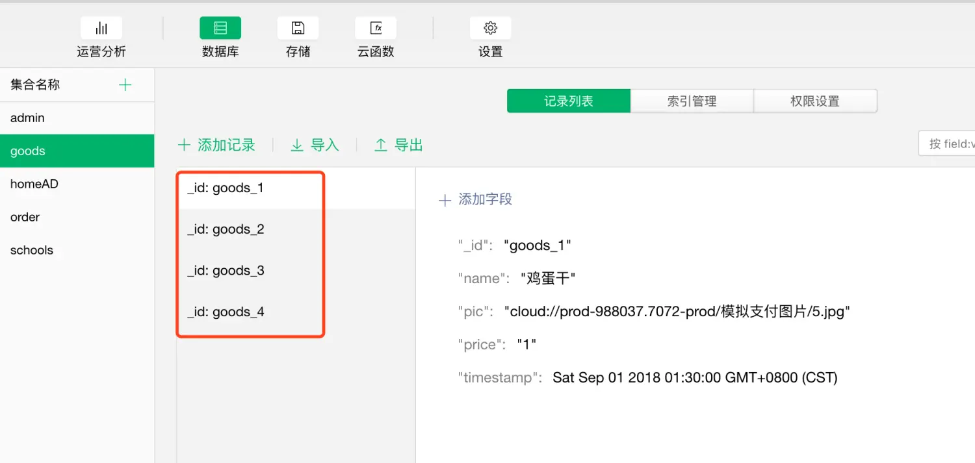Switch to the 权限设置 tab
This screenshot has width=975, height=463.
815,101
